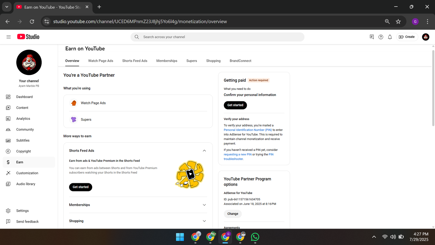Click the Watch Page Ads row
Image resolution: width=435 pixels, height=245 pixels.
138,103
